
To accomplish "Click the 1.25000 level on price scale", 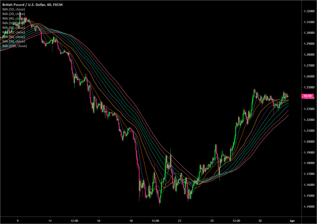I will [x=308, y=87].
